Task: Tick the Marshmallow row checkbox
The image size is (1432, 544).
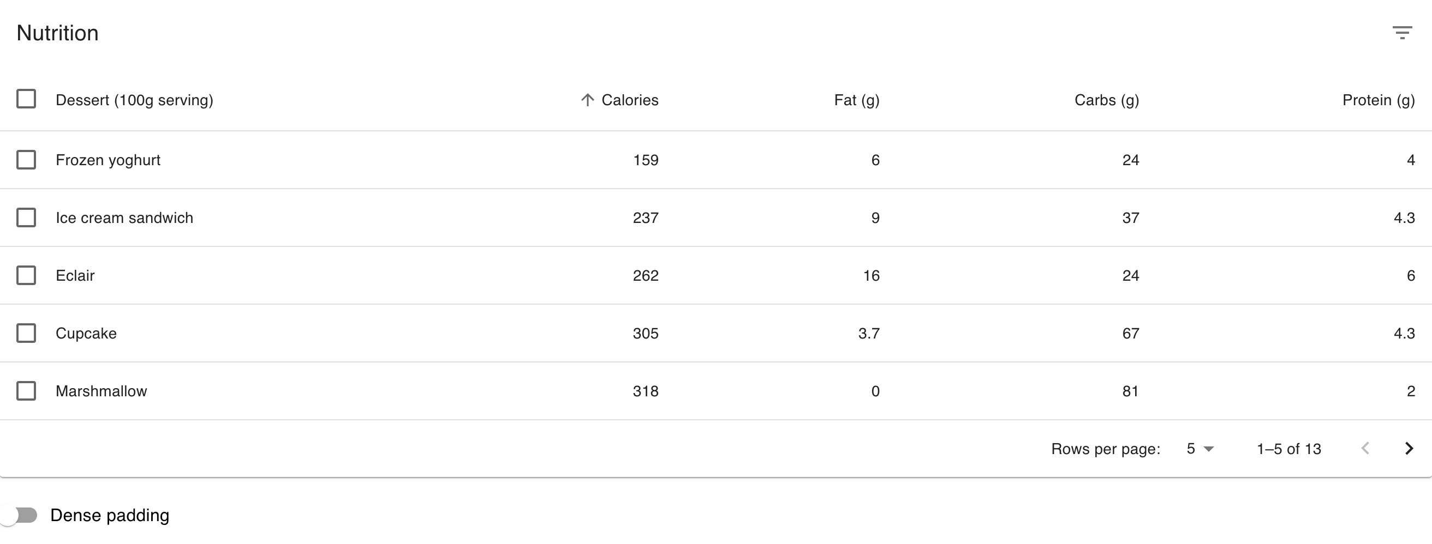Action: click(x=26, y=391)
